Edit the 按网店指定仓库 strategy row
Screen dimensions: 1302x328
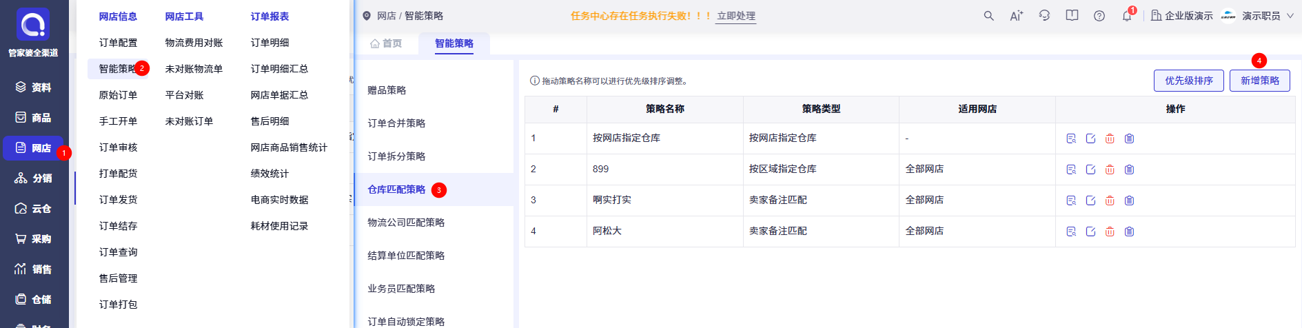tap(1090, 139)
